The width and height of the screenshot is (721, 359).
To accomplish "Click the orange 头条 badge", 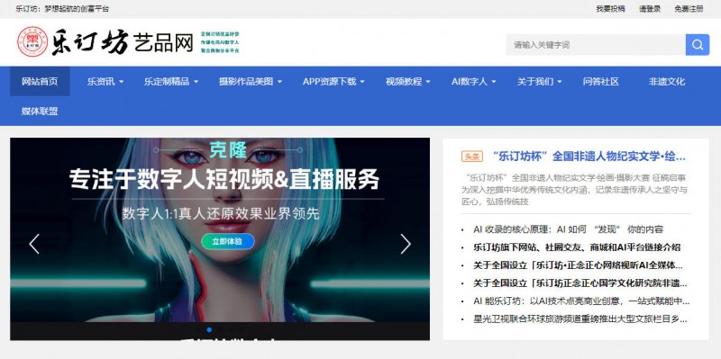I will pyautogui.click(x=471, y=157).
